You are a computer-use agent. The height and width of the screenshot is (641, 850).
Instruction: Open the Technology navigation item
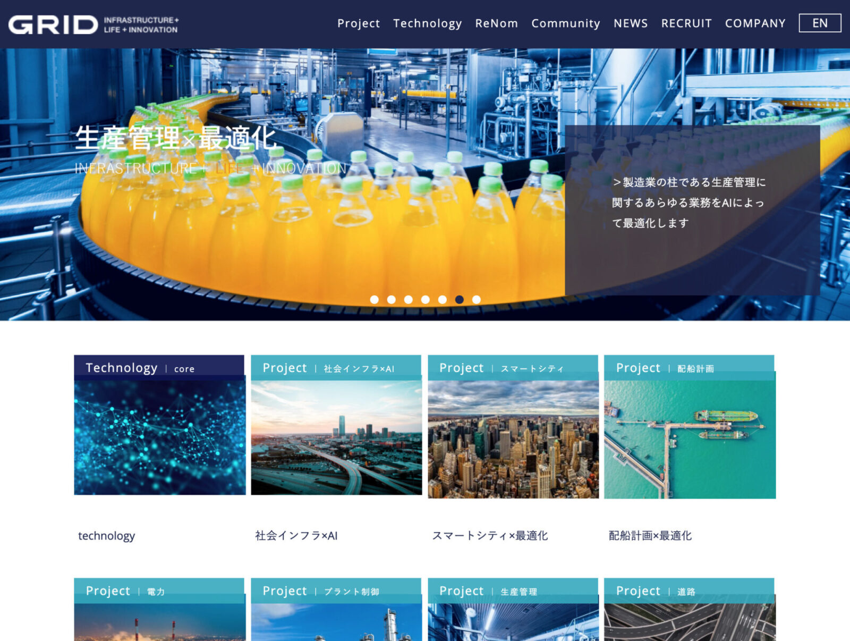tap(427, 23)
